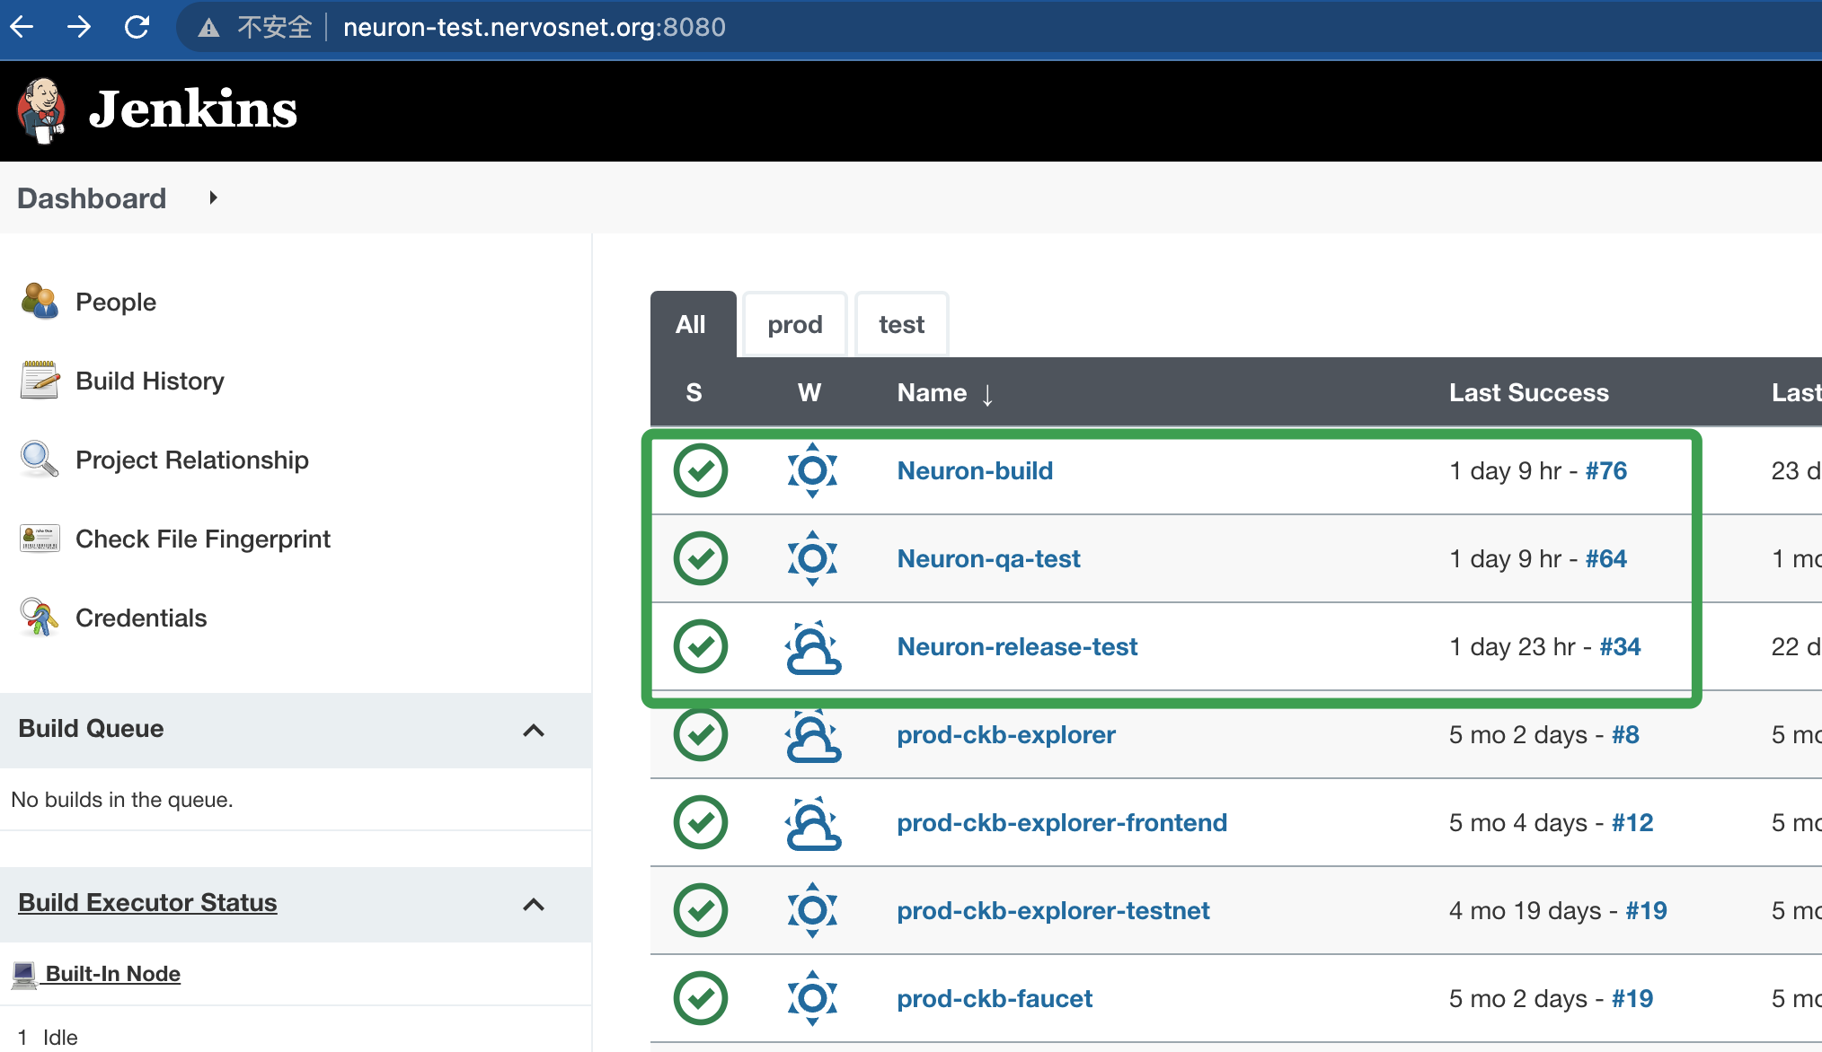The width and height of the screenshot is (1822, 1052).
Task: Open People using the people icon
Action: [x=38, y=302]
